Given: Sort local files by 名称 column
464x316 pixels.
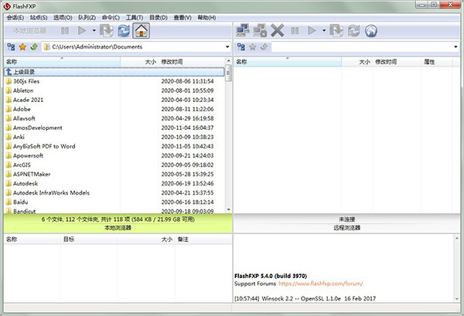Looking at the screenshot, I should 62,62.
